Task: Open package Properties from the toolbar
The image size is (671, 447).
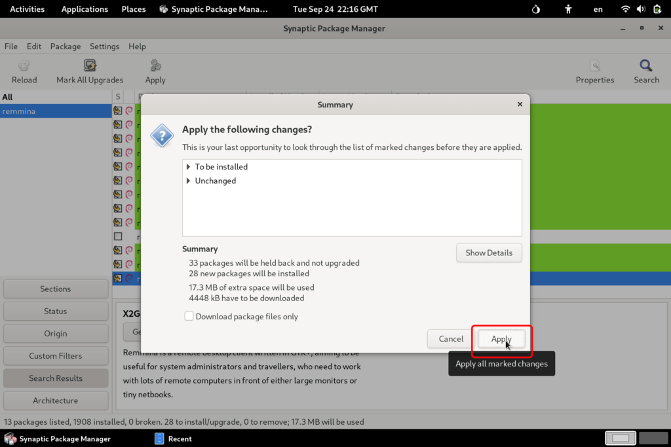Action: pos(595,66)
